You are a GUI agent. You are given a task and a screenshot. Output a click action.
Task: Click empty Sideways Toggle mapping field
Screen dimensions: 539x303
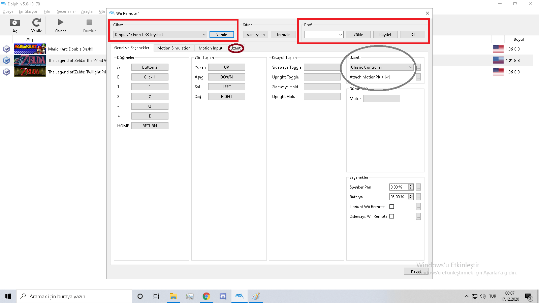322,67
